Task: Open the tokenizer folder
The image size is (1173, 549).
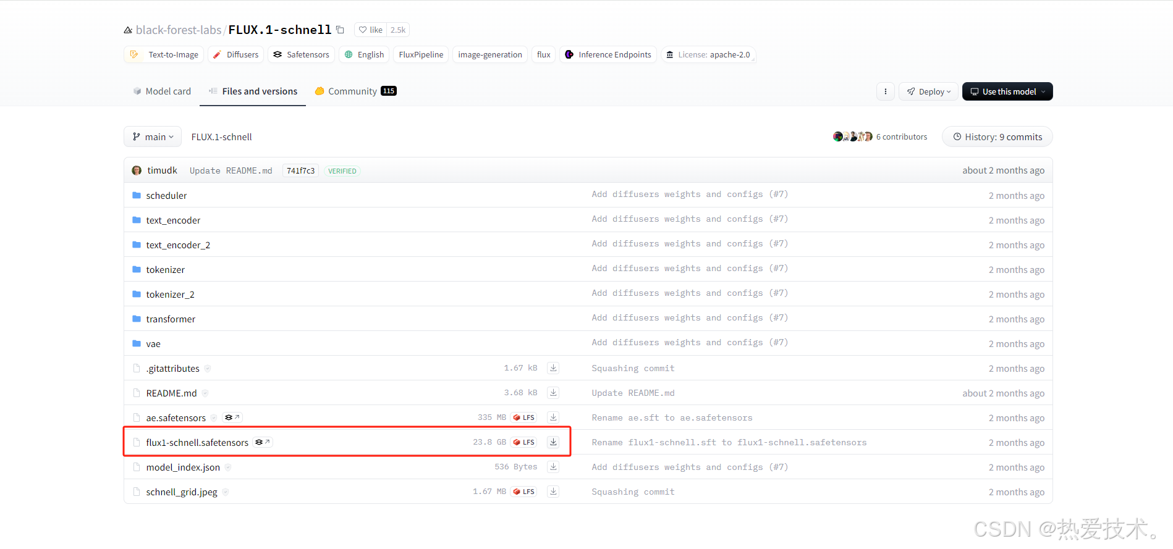Action: 165,269
